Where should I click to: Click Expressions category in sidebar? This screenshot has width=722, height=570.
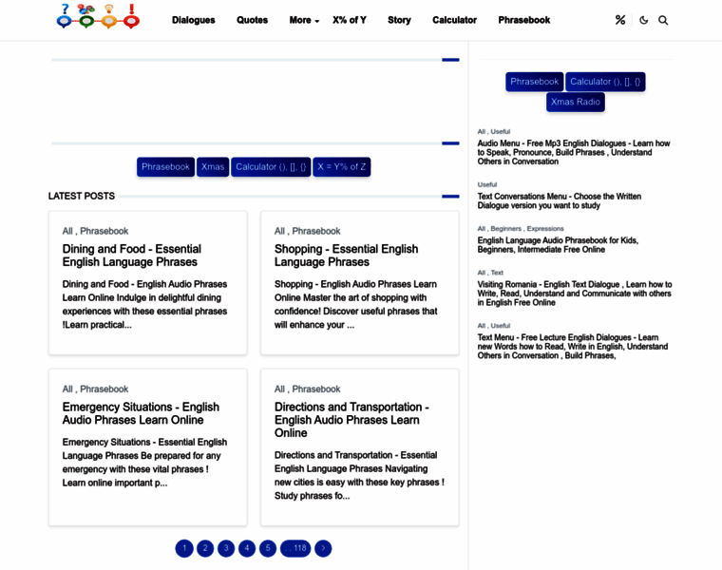click(545, 228)
